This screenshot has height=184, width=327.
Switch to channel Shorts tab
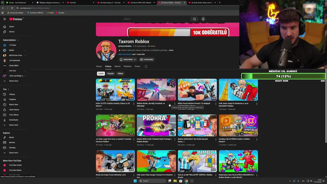tap(117, 66)
